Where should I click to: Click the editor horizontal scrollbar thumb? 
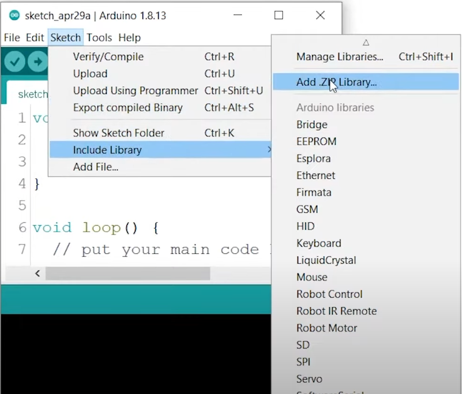point(127,273)
